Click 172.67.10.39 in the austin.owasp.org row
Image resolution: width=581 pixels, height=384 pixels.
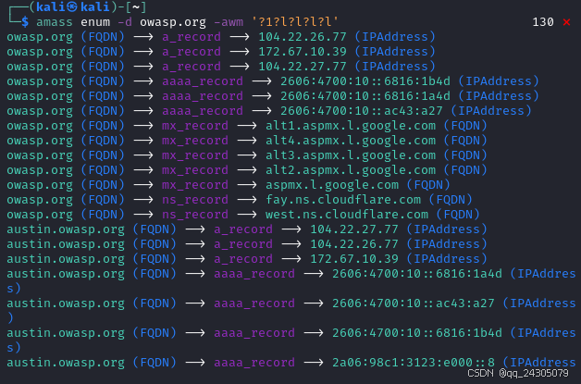tap(354, 259)
